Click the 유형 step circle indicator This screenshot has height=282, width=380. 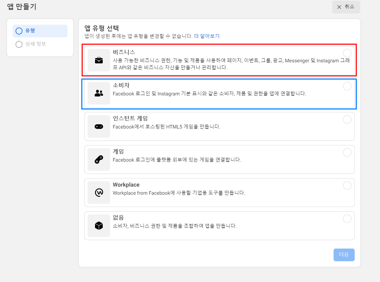[19, 31]
